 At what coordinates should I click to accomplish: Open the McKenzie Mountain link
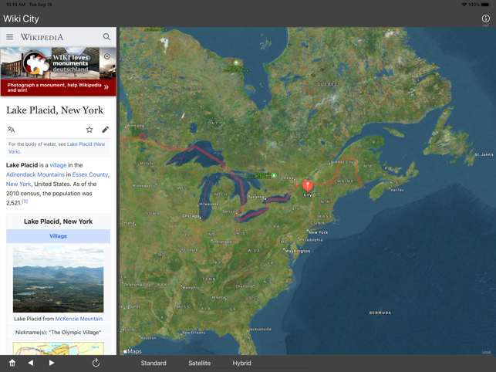(x=79, y=319)
